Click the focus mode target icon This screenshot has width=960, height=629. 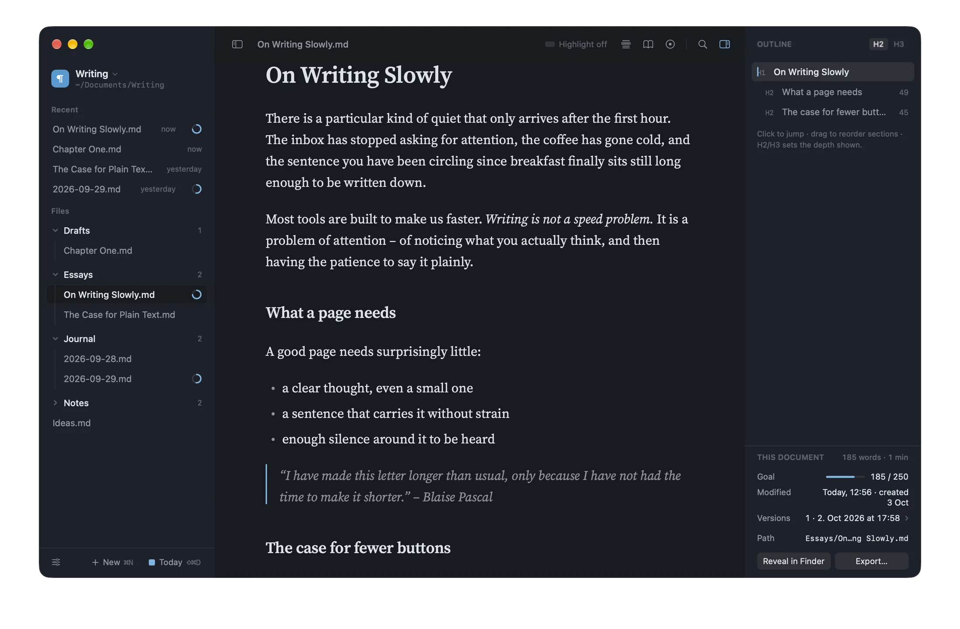670,44
